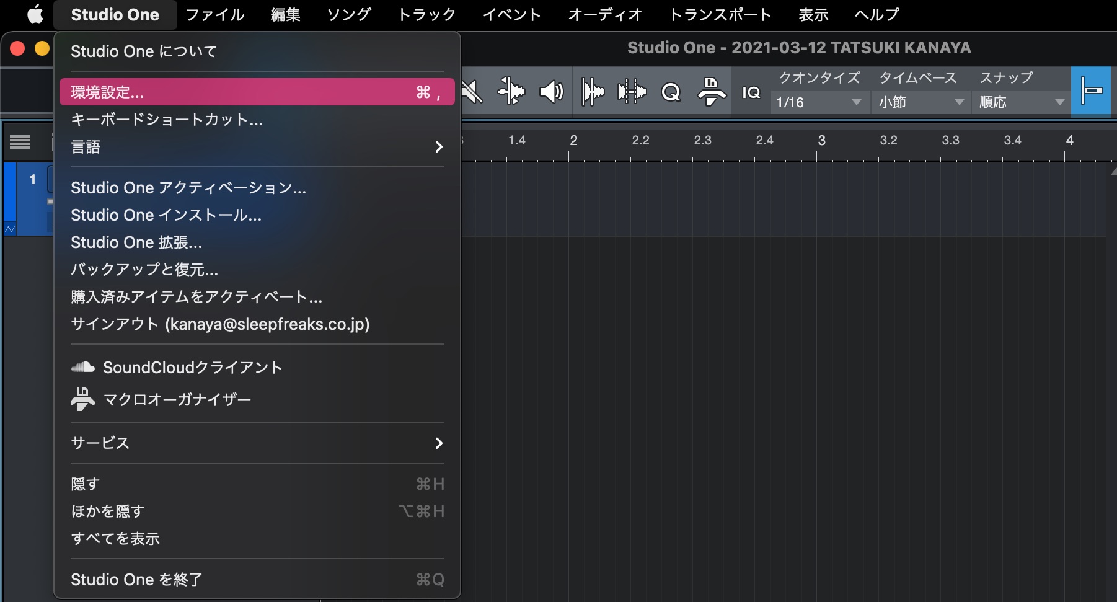Open the ヘルプ menu

click(x=876, y=14)
